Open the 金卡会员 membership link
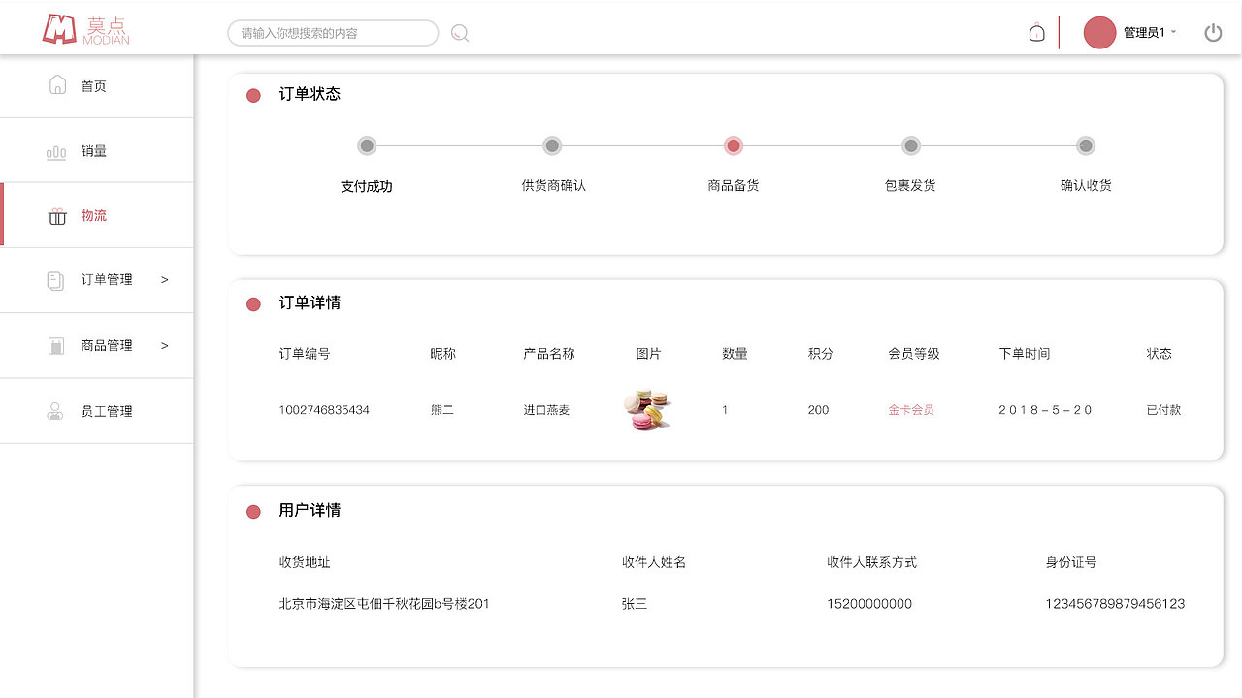1242x698 pixels. tap(910, 409)
